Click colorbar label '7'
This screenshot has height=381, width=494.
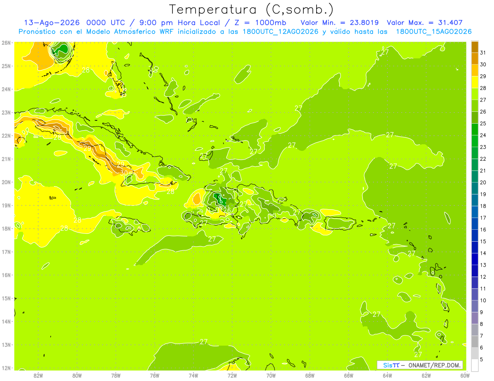click(x=482, y=336)
